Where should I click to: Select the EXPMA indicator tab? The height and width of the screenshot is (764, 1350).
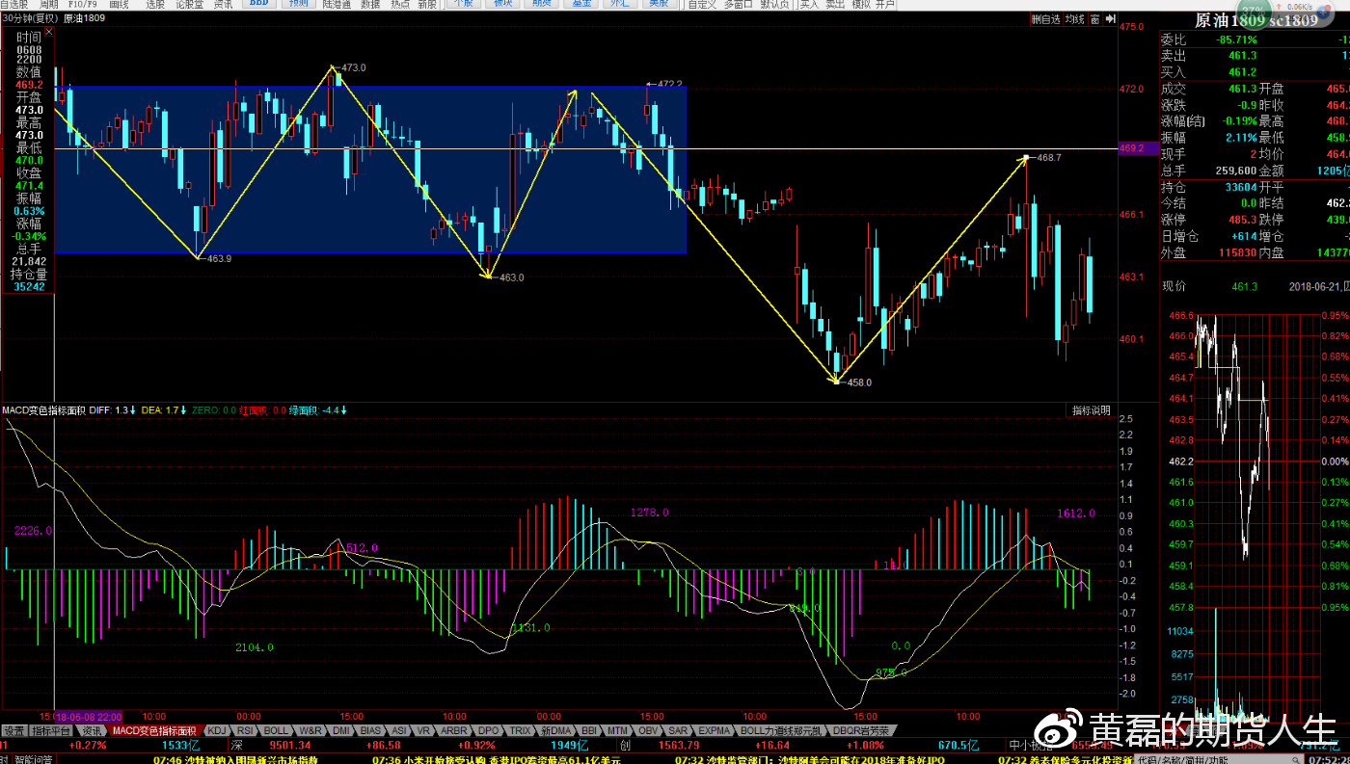[715, 731]
